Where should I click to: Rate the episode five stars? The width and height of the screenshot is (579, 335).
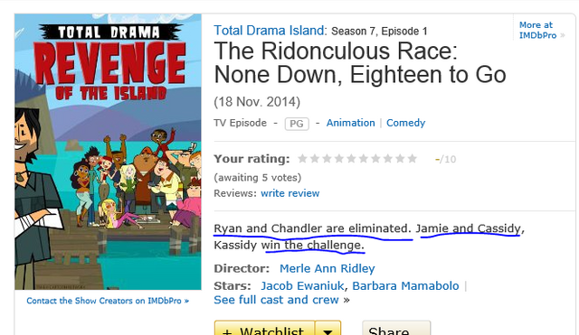pyautogui.click(x=351, y=159)
